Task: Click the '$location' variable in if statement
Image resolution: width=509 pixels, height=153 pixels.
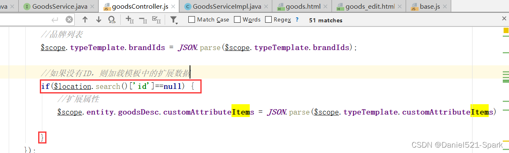Action: (72, 86)
